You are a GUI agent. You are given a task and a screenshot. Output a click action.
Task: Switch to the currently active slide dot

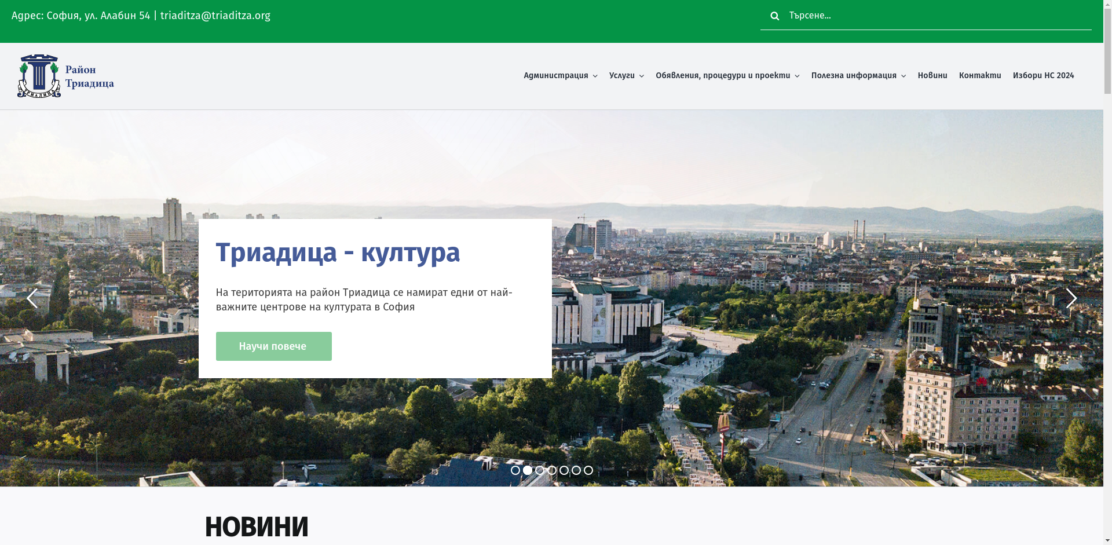click(x=527, y=470)
